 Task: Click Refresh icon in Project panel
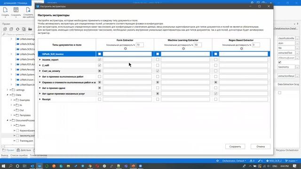pos(18,29)
